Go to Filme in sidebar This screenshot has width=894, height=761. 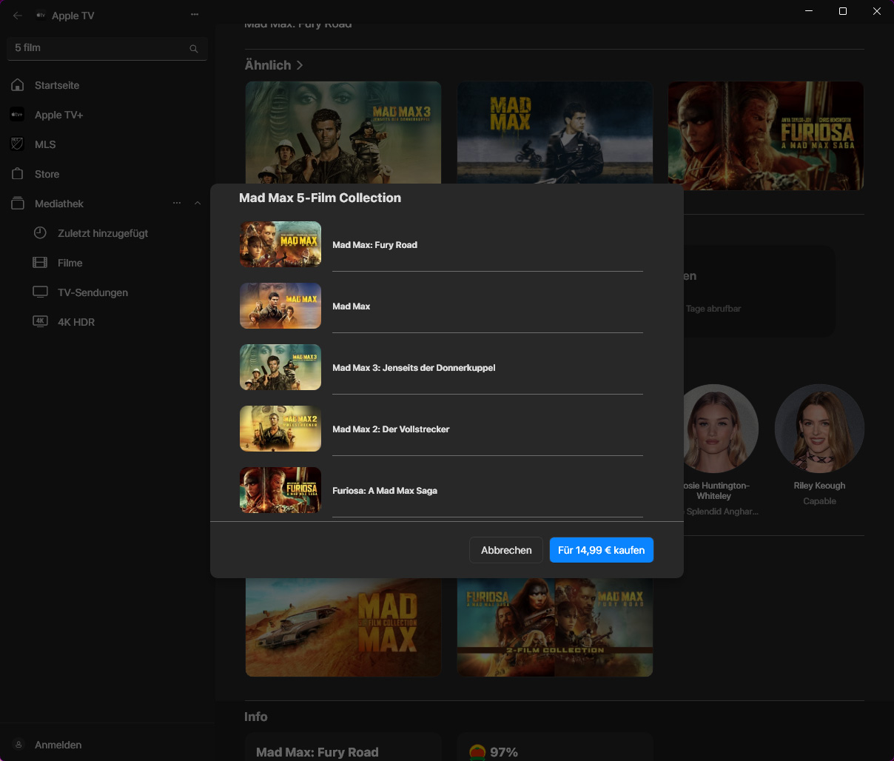click(70, 263)
